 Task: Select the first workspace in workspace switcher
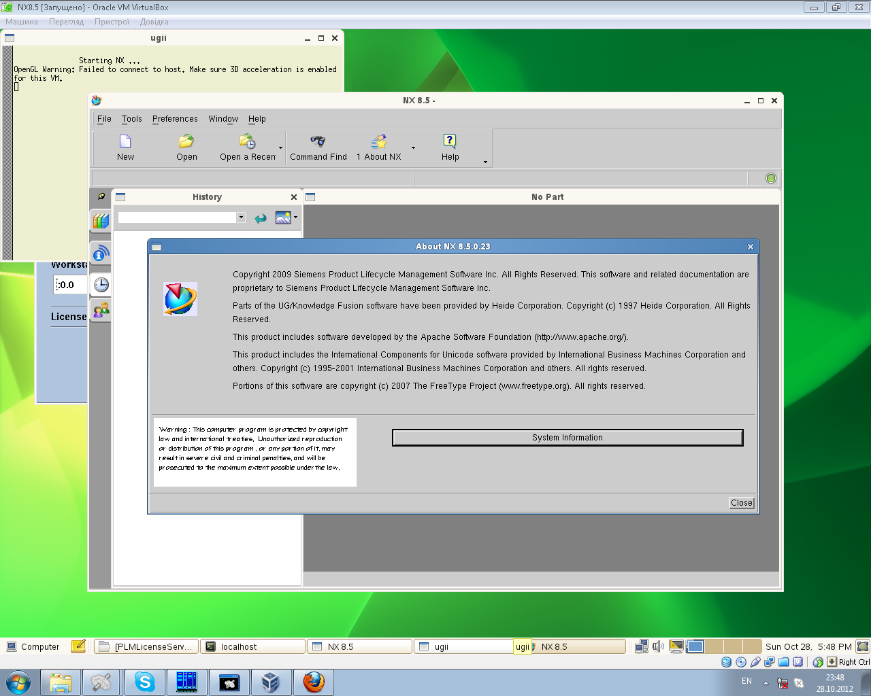tap(695, 646)
